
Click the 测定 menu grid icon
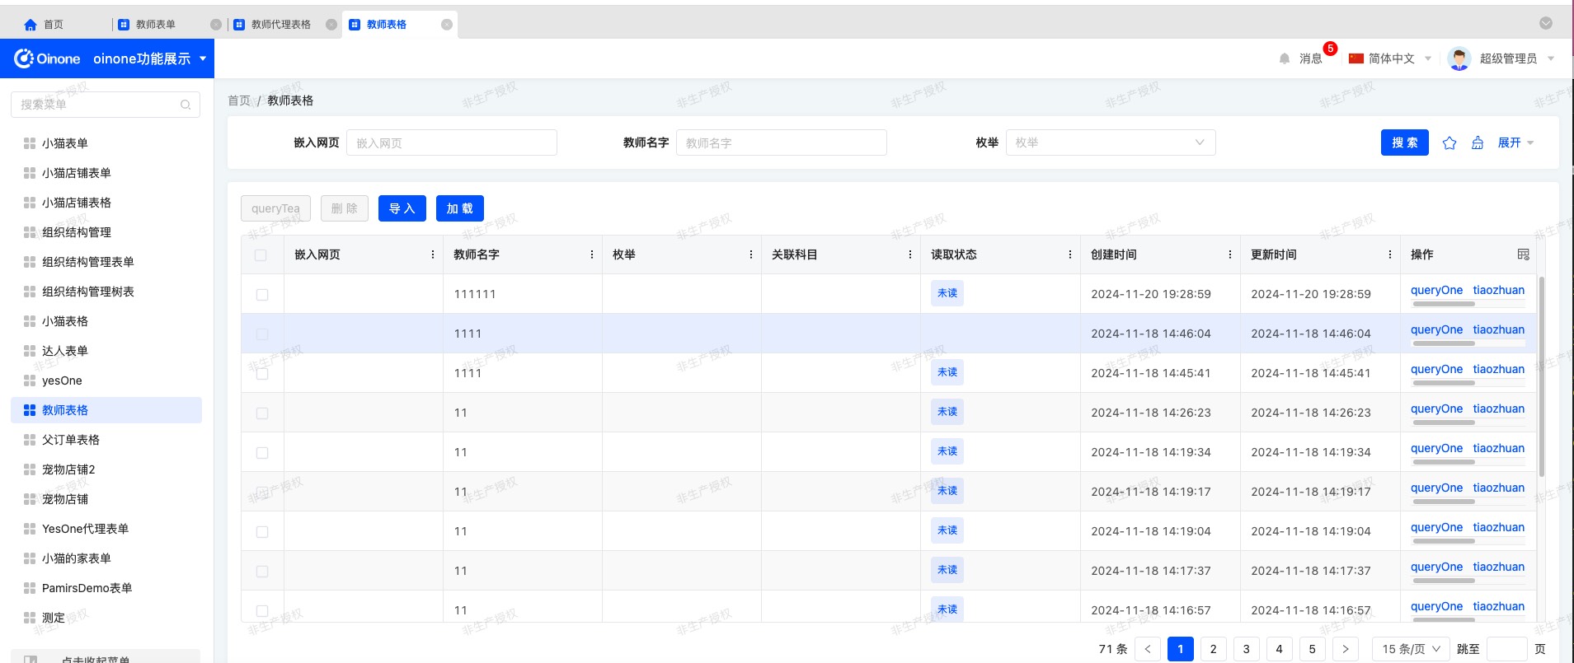pos(30,618)
